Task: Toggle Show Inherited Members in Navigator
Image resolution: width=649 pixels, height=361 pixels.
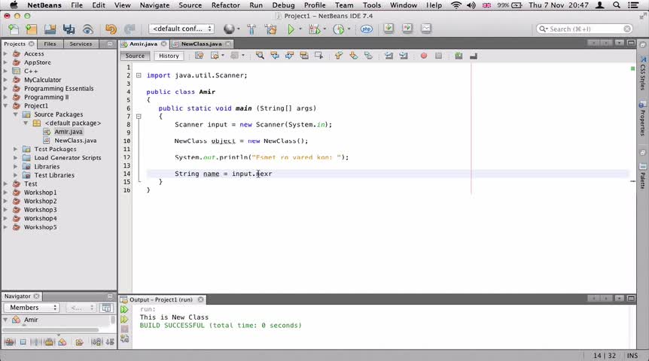Action: click(10, 342)
